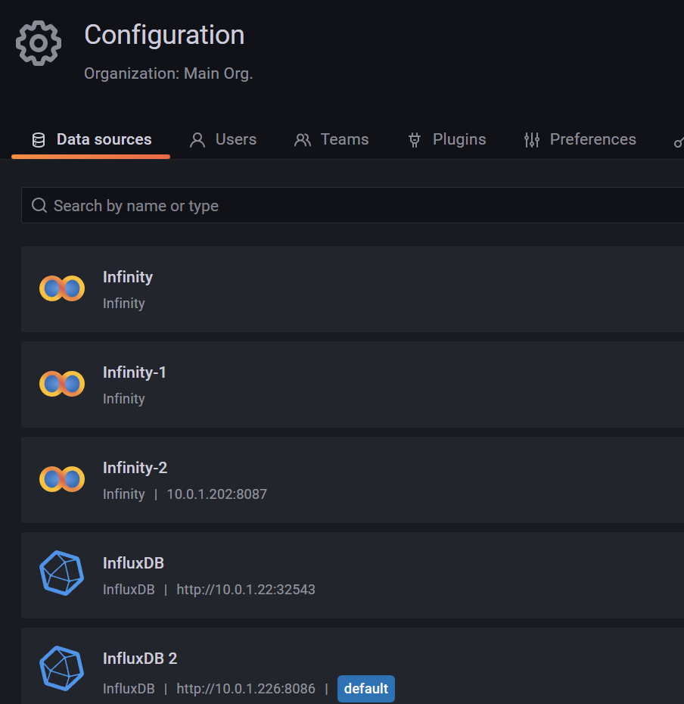Click the database icon on Data sources tab

pos(38,140)
